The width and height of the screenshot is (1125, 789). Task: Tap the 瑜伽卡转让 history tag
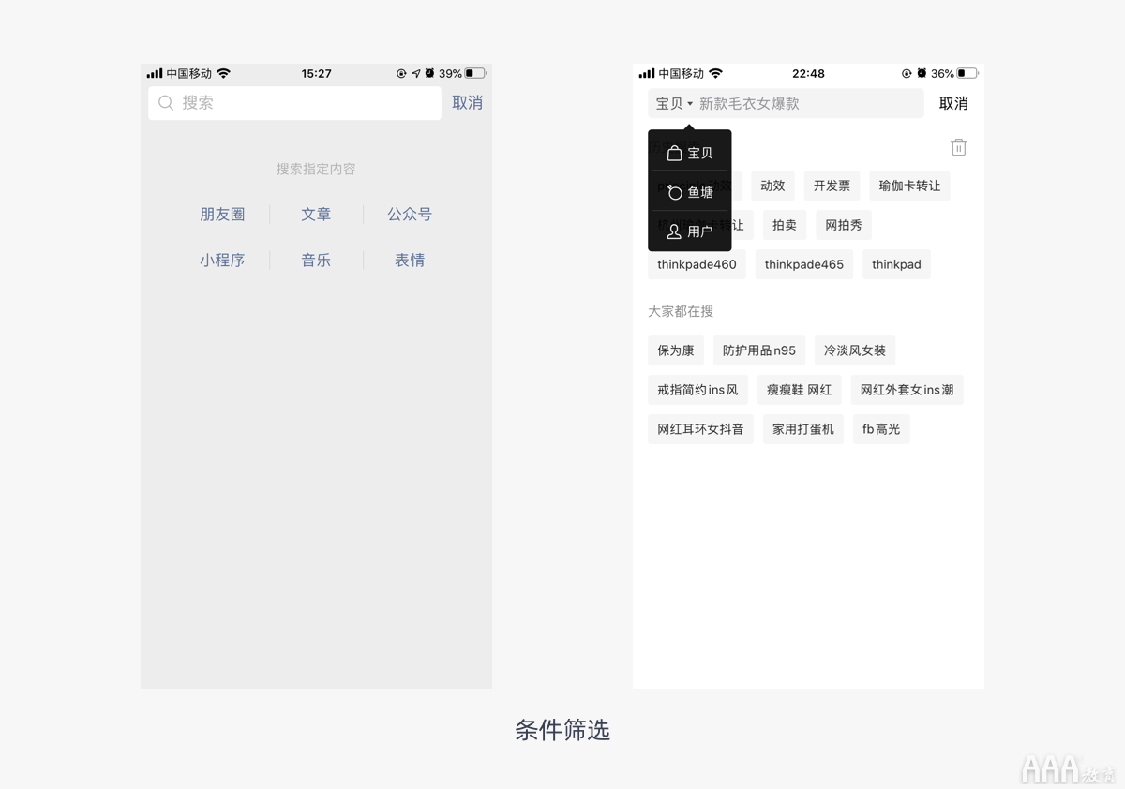click(x=909, y=186)
